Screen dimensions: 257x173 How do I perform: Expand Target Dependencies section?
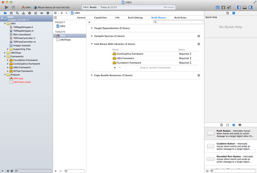92,28
